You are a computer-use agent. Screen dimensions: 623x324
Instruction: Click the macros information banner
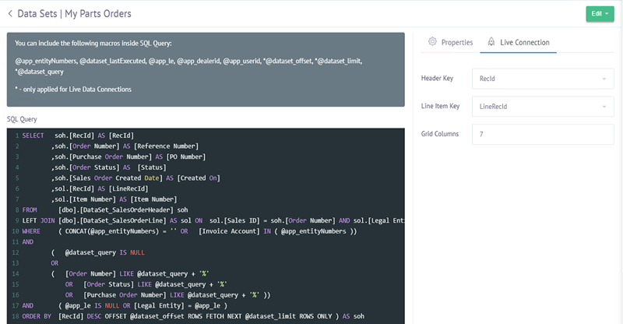pos(205,69)
